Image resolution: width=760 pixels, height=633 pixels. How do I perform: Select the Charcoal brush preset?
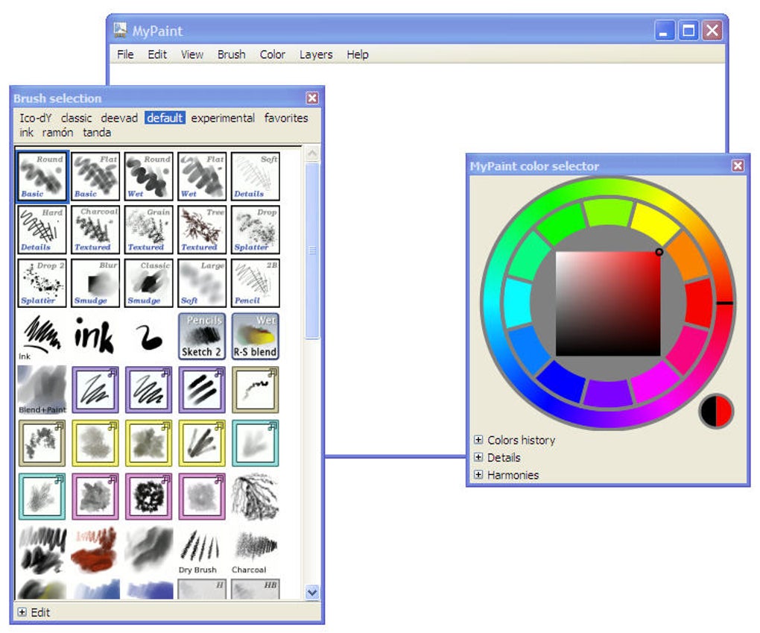pyautogui.click(x=256, y=550)
